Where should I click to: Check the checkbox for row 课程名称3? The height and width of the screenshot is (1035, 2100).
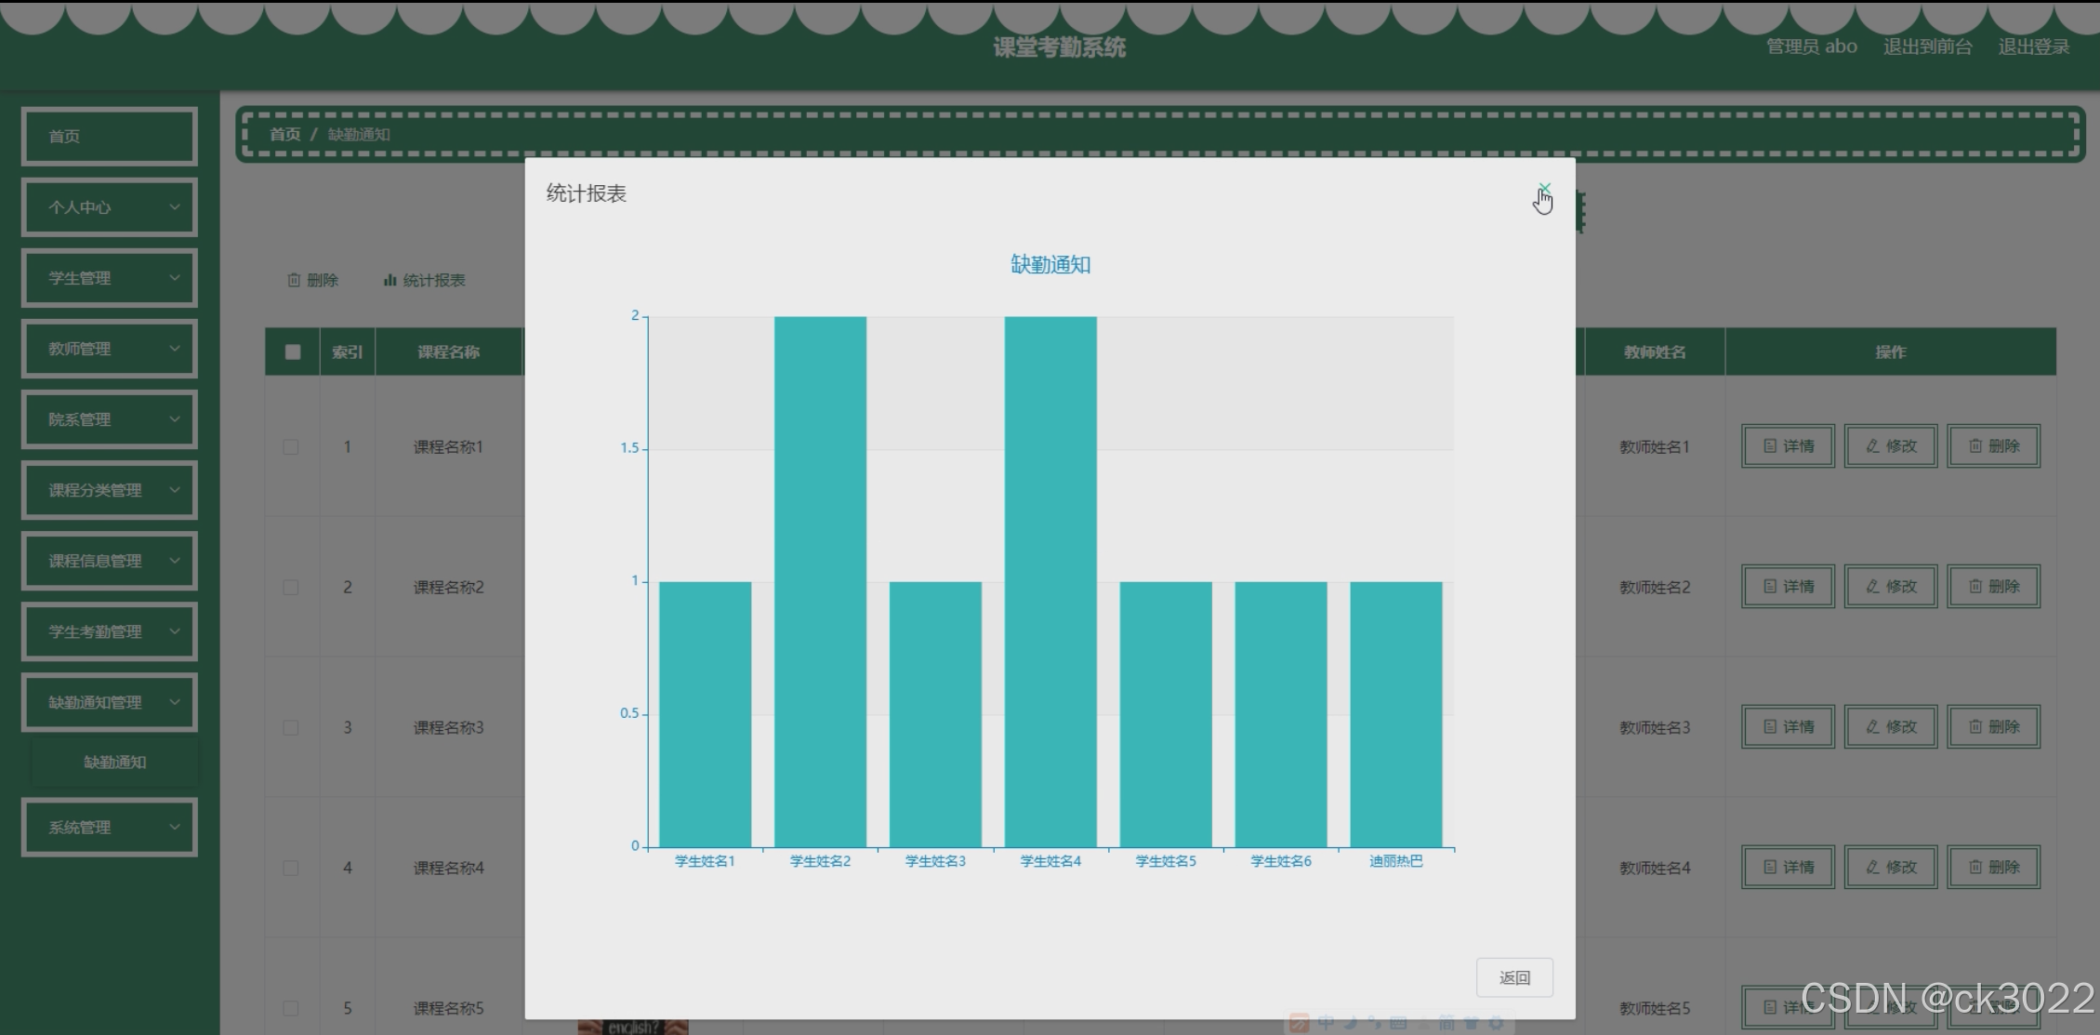click(291, 728)
